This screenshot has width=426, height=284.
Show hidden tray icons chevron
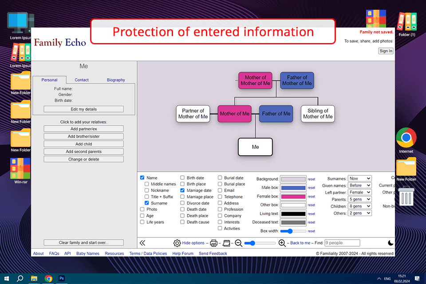click(x=379, y=279)
